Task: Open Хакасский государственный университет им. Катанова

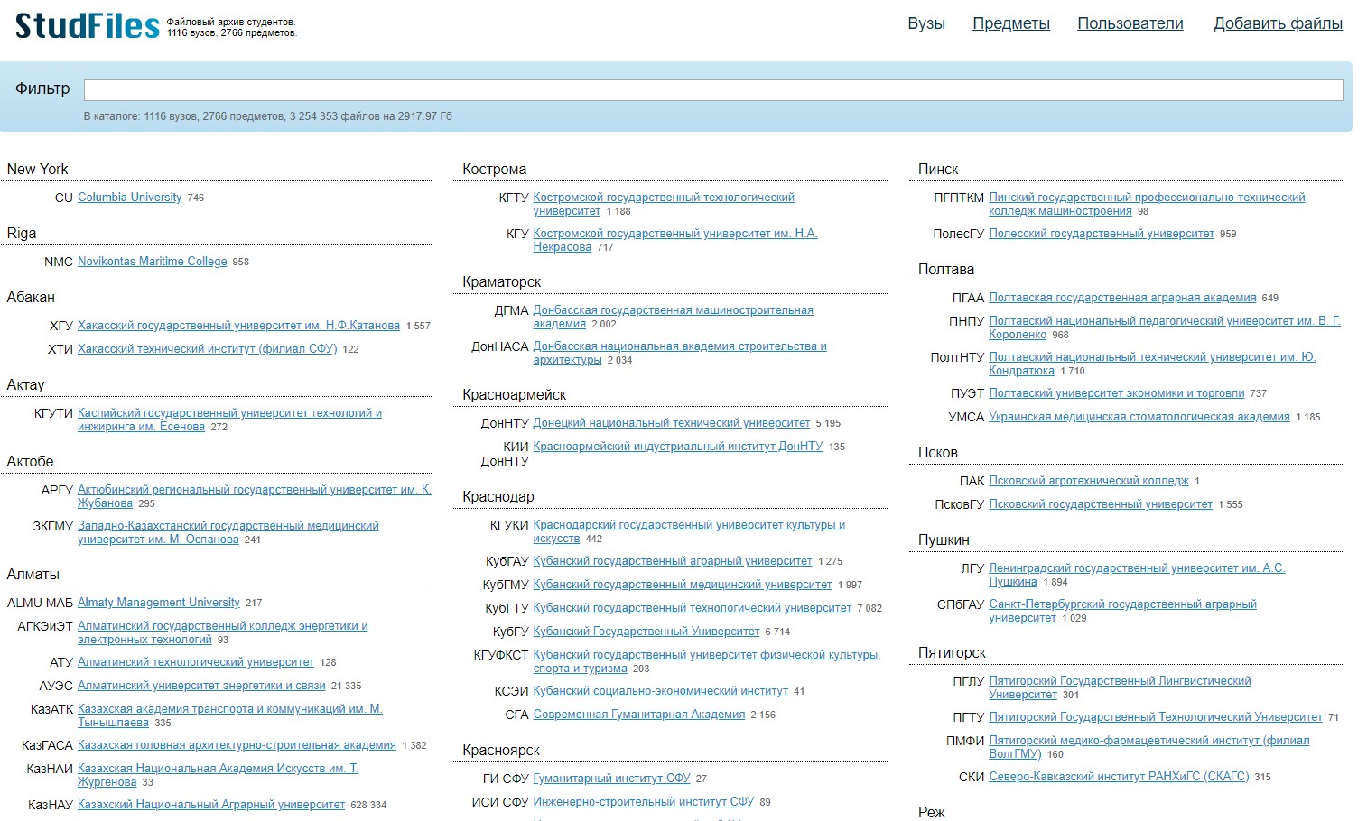Action: (x=239, y=326)
